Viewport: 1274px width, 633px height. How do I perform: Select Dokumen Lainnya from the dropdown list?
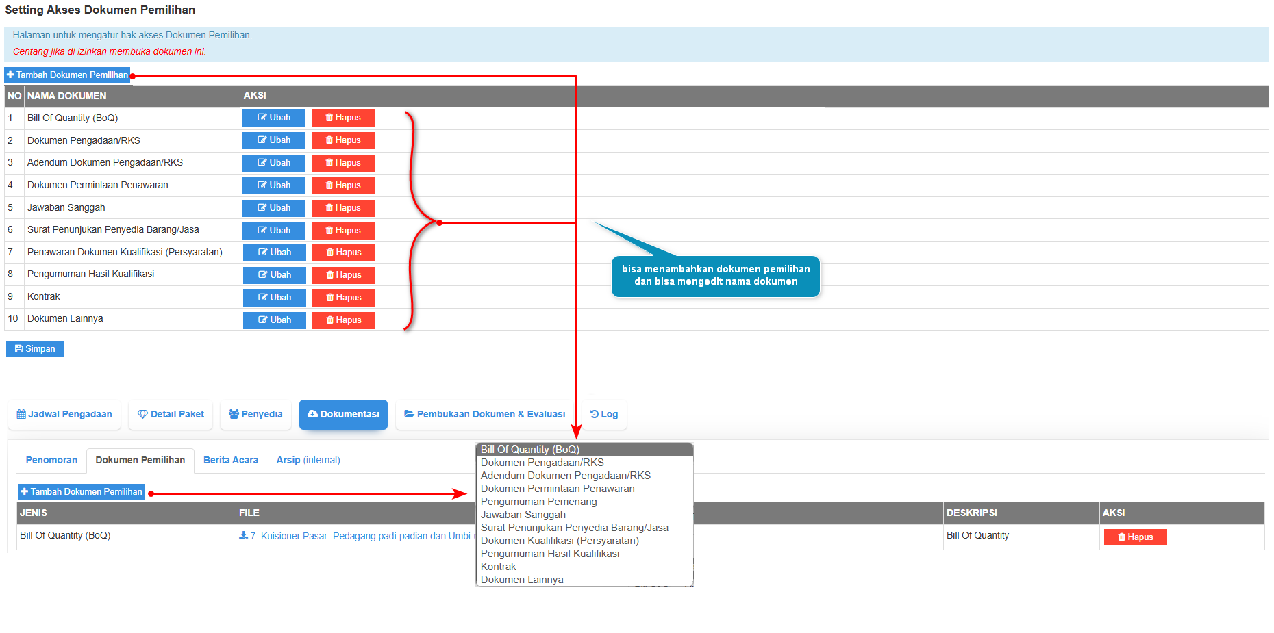tap(585, 580)
